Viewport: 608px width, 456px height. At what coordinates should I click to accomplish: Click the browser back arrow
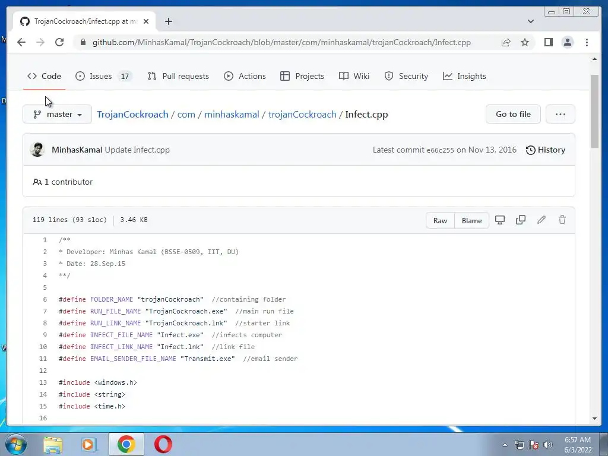21,42
